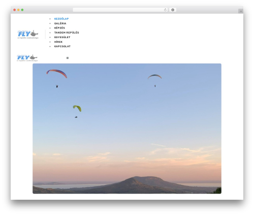Open the EGYESÜLET page
Viewport: 254px width, 215px height.
click(x=62, y=37)
